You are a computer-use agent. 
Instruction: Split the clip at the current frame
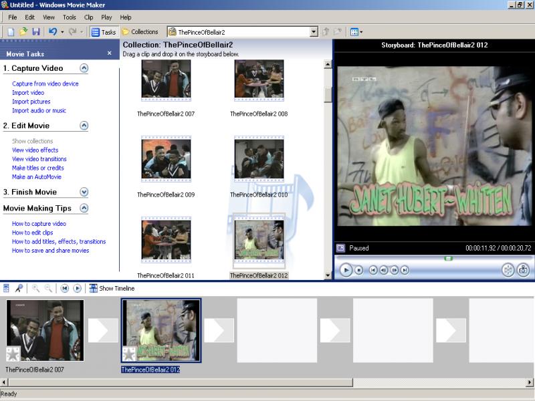pyautogui.click(x=508, y=270)
